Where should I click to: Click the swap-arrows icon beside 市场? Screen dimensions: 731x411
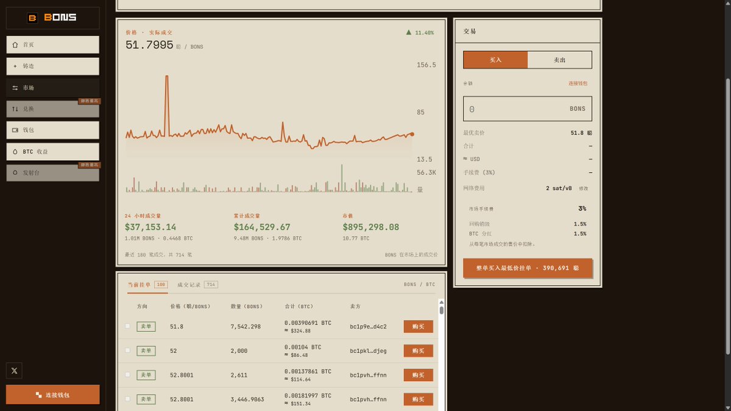(15, 88)
